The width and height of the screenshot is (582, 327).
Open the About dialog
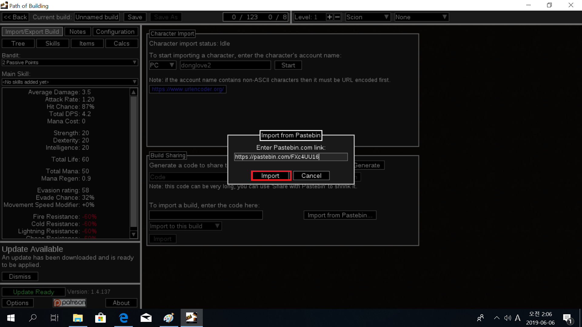[121, 303]
